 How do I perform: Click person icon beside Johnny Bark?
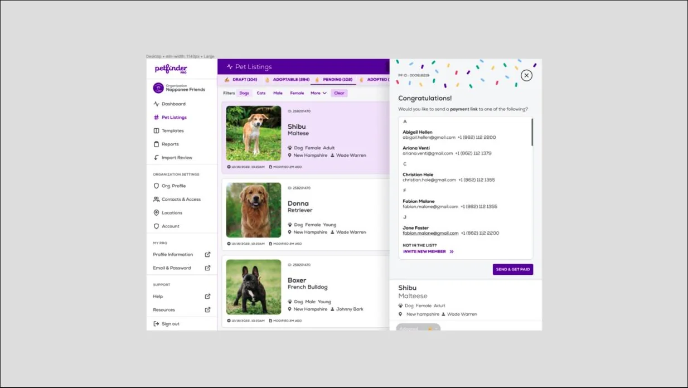(x=332, y=309)
